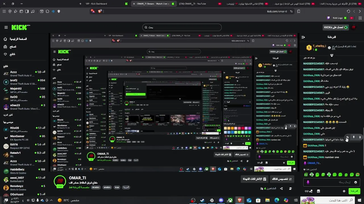Open Brave browser from the taskbar

pos(239,200)
